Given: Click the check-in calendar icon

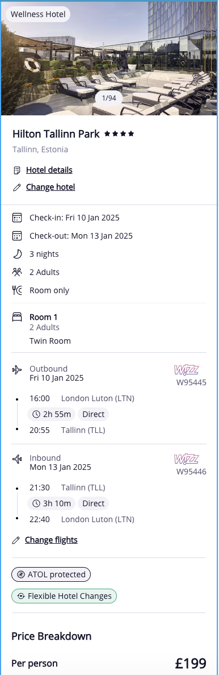Looking at the screenshot, I should (x=17, y=218).
